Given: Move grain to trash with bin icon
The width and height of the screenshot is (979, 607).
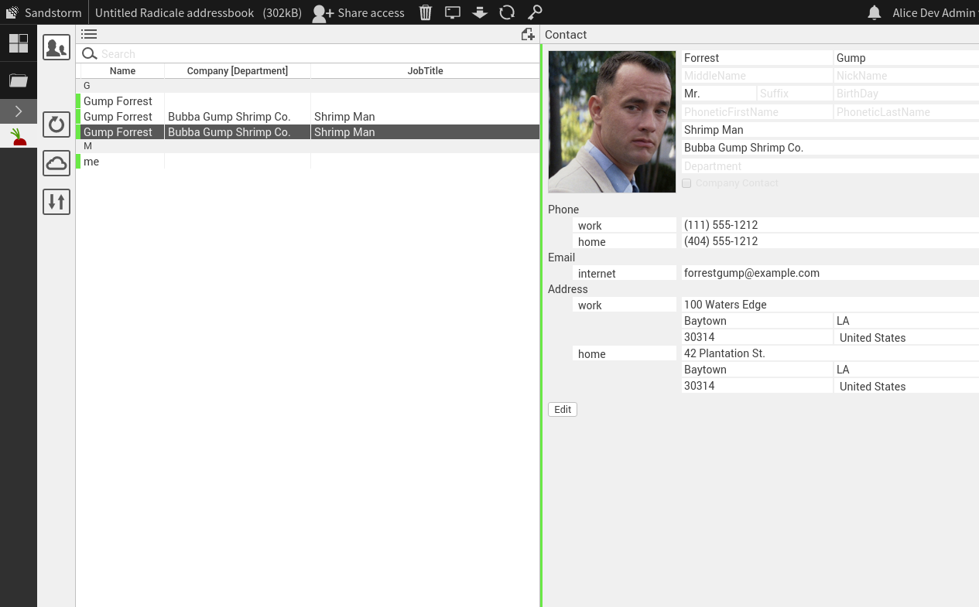Looking at the screenshot, I should [x=426, y=12].
